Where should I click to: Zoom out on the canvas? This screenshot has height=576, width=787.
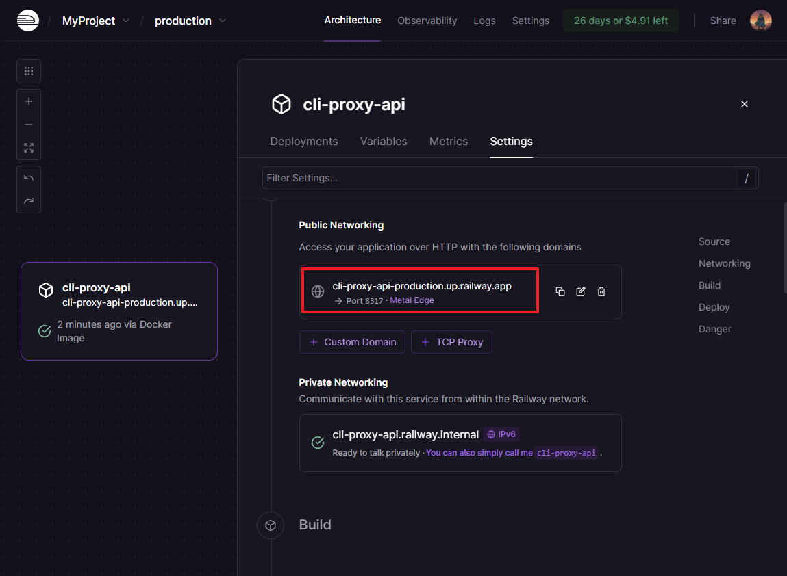(x=29, y=125)
